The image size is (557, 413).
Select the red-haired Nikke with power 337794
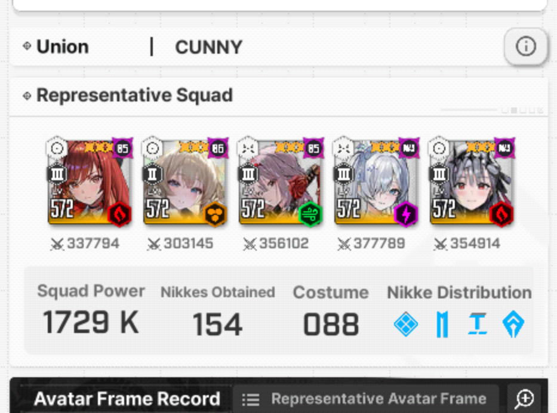point(90,181)
